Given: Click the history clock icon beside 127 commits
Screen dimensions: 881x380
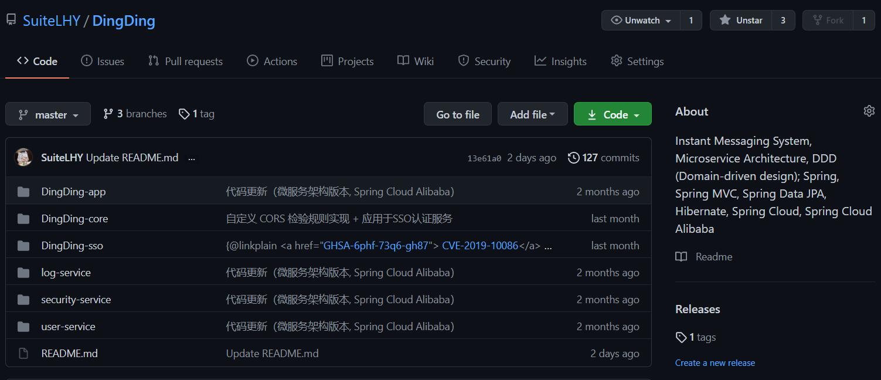Looking at the screenshot, I should pos(573,157).
